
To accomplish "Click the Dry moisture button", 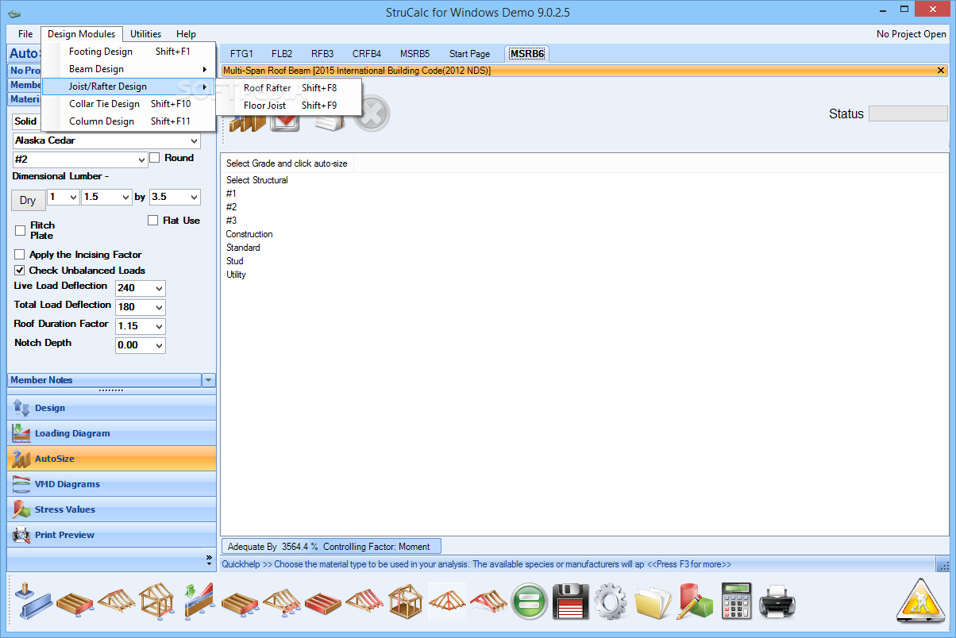I will [28, 200].
